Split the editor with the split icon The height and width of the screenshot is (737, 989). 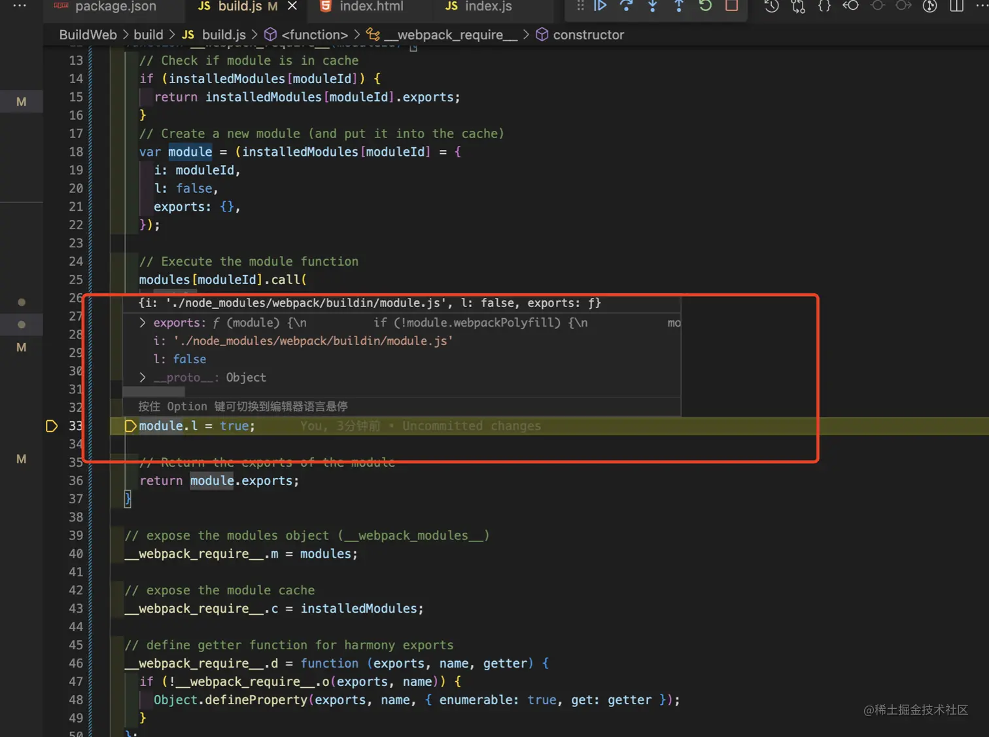956,6
